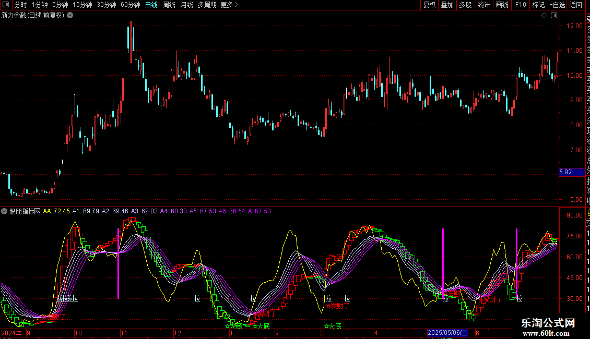Open the 股朋指标网 indicator dropdown arrow

[5, 211]
